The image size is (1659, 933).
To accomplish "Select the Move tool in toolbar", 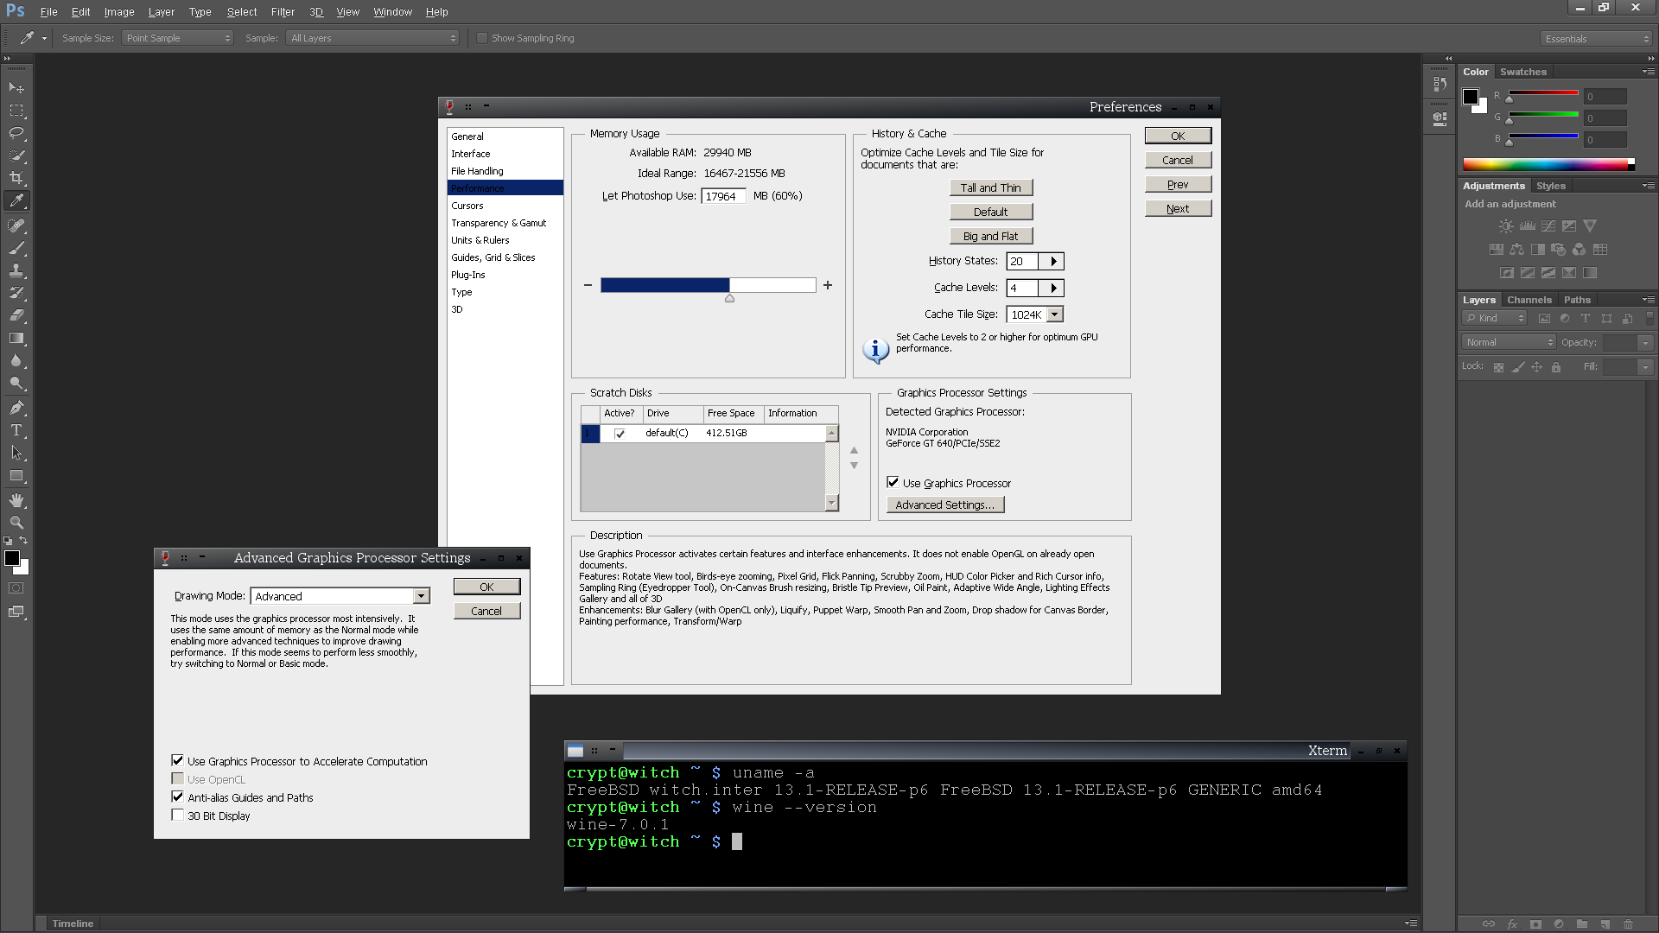I will click(16, 88).
